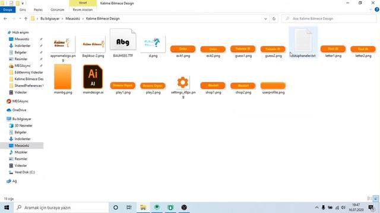This screenshot has width=380, height=213.
Task: Open the Resim Araçları tab
Action: click(83, 9)
